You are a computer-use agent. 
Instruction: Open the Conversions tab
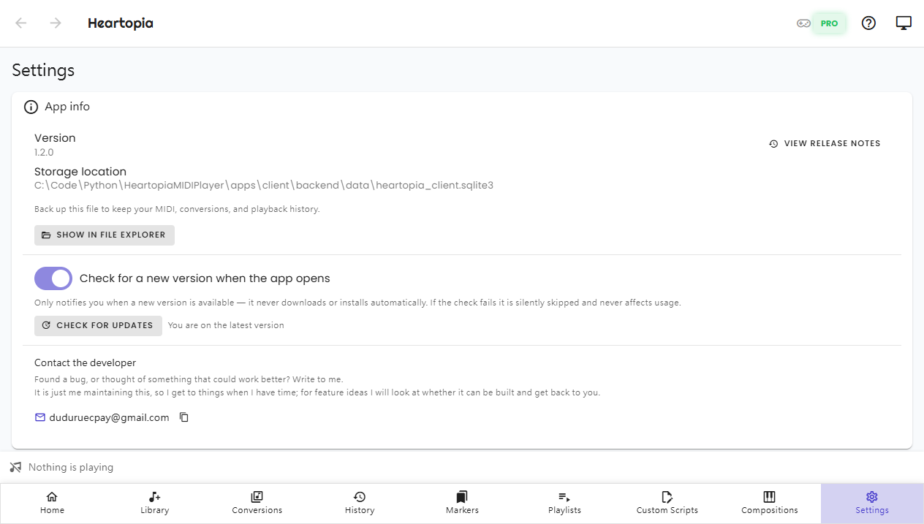[257, 504]
